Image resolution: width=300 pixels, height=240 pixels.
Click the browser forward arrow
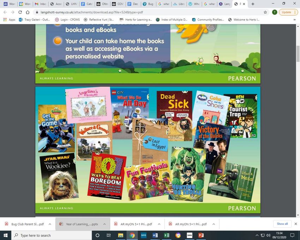coord(13,12)
